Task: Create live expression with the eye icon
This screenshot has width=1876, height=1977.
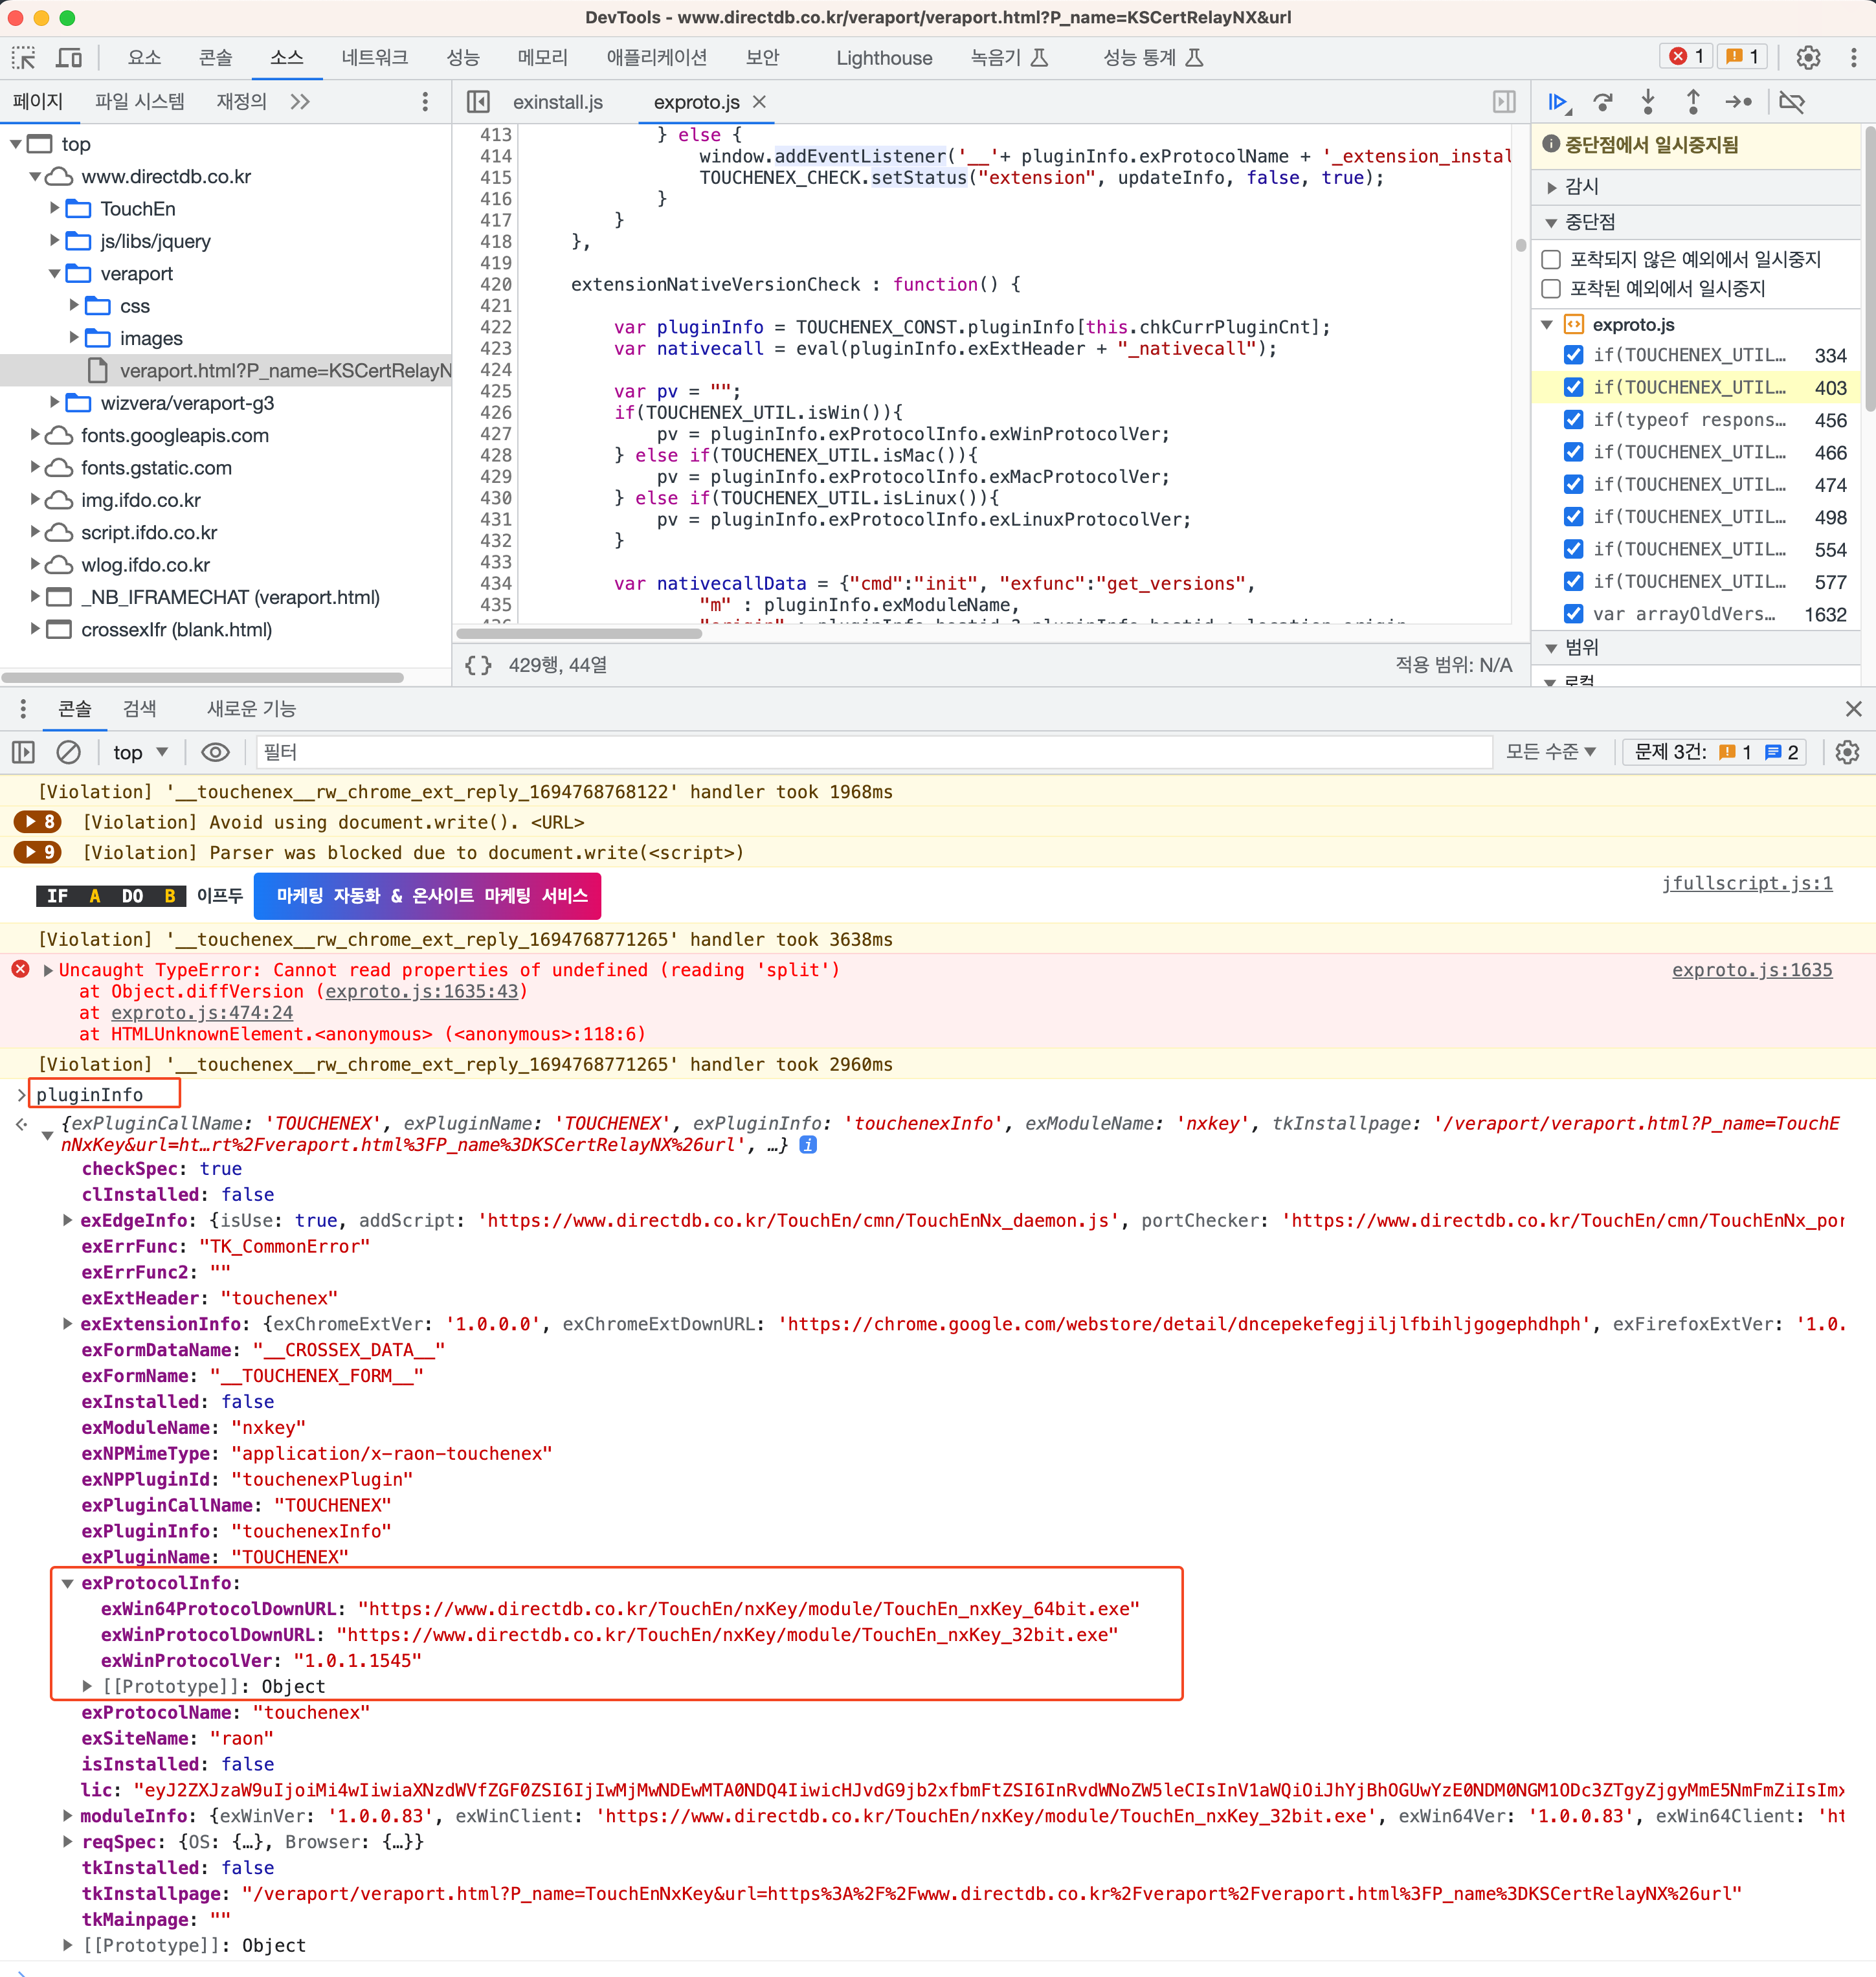Action: (x=215, y=752)
